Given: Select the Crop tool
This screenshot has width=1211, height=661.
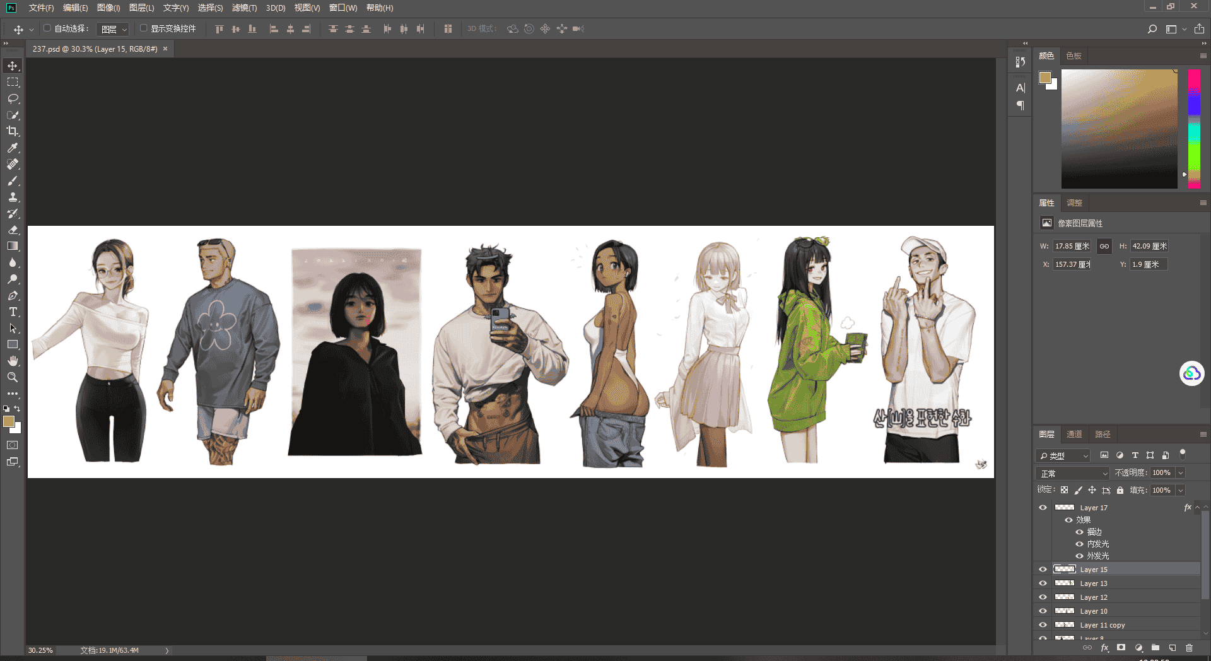Looking at the screenshot, I should click(13, 131).
